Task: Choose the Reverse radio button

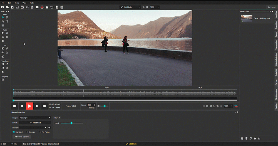Action: tap(27, 132)
